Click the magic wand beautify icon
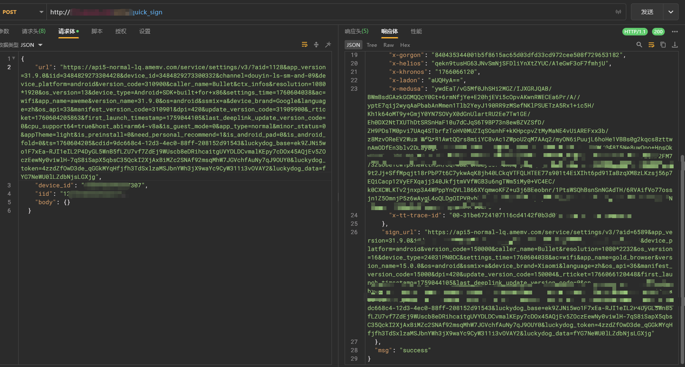This screenshot has width=685, height=367. [328, 45]
